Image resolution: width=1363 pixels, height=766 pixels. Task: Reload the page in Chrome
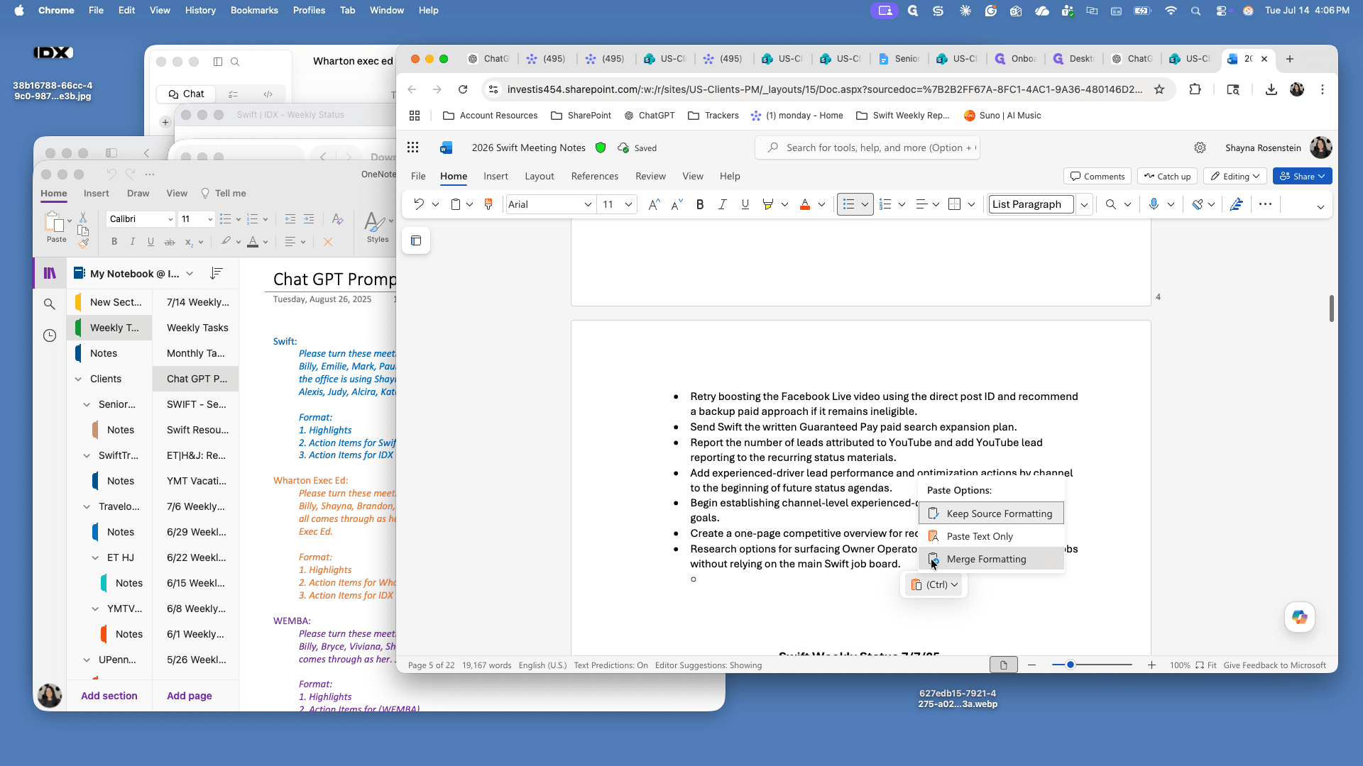[463, 89]
